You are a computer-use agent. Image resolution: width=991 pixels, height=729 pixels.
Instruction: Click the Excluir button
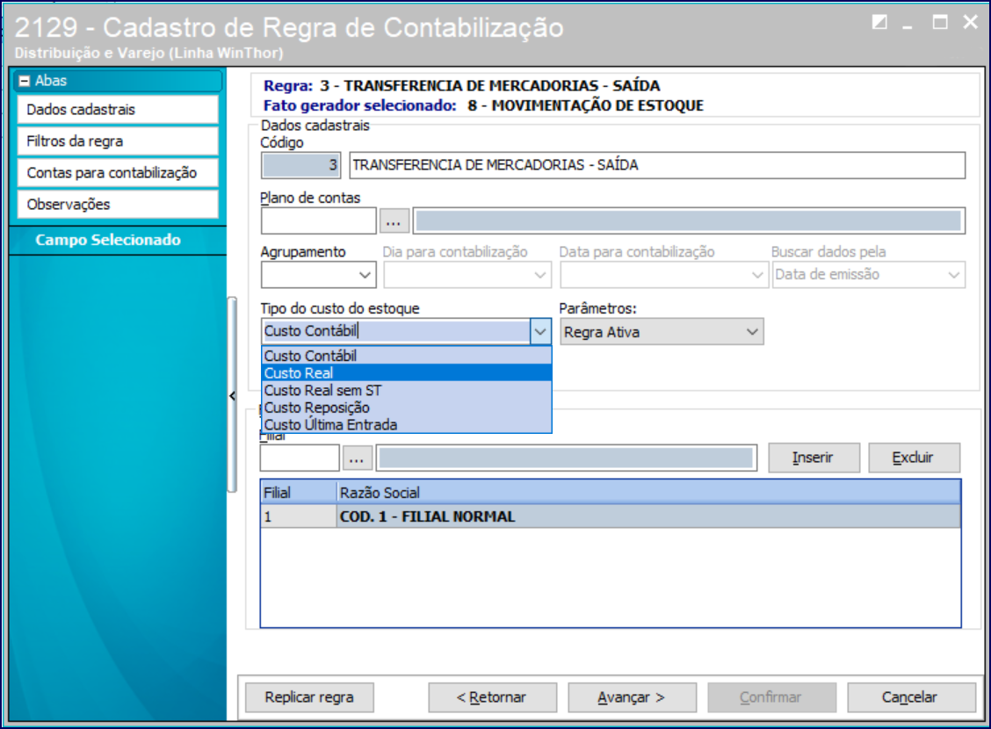coord(914,458)
